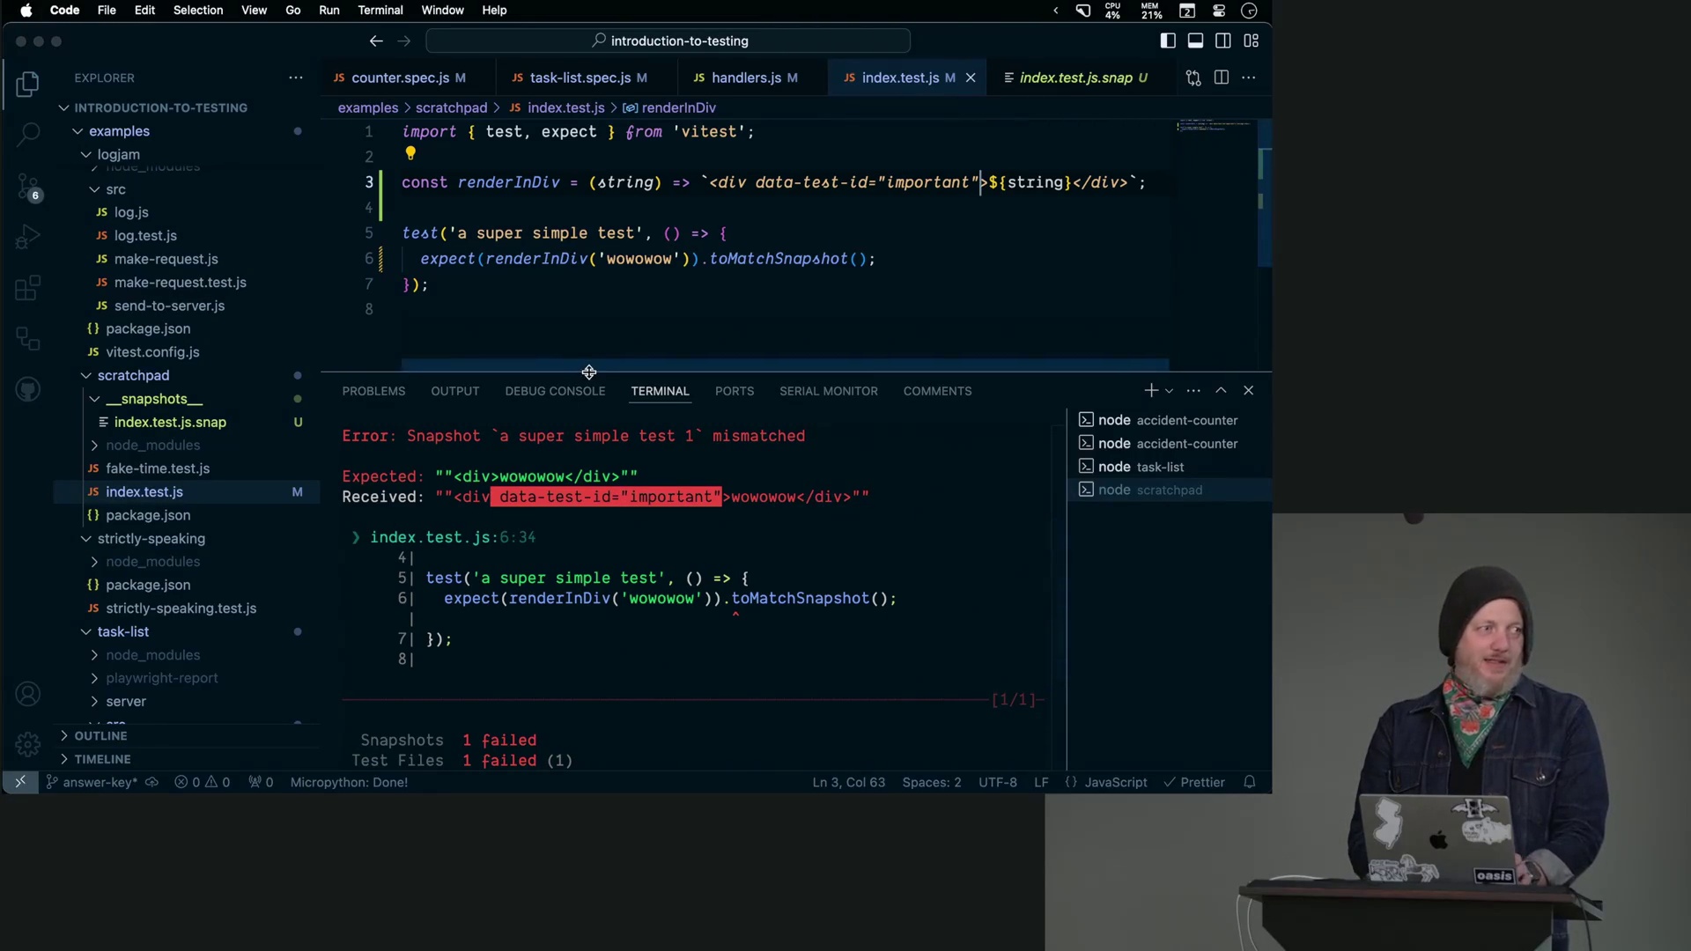Switch to the index.test.js.snap tab
This screenshot has height=951, width=1691.
pos(1076,77)
